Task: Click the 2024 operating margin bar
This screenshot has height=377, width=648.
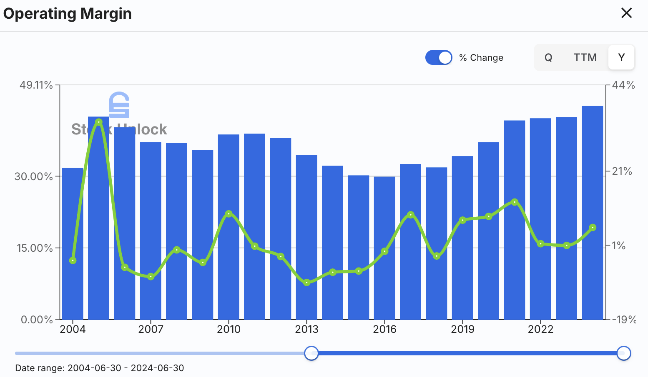Action: point(593,213)
